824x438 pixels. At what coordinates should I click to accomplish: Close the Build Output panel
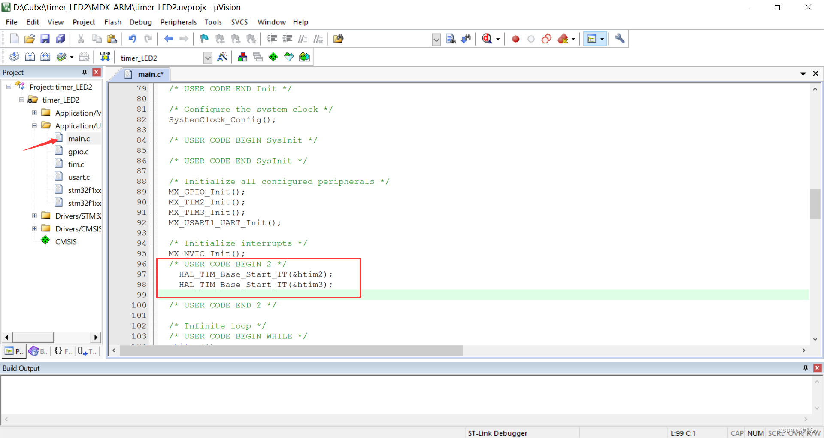point(817,368)
